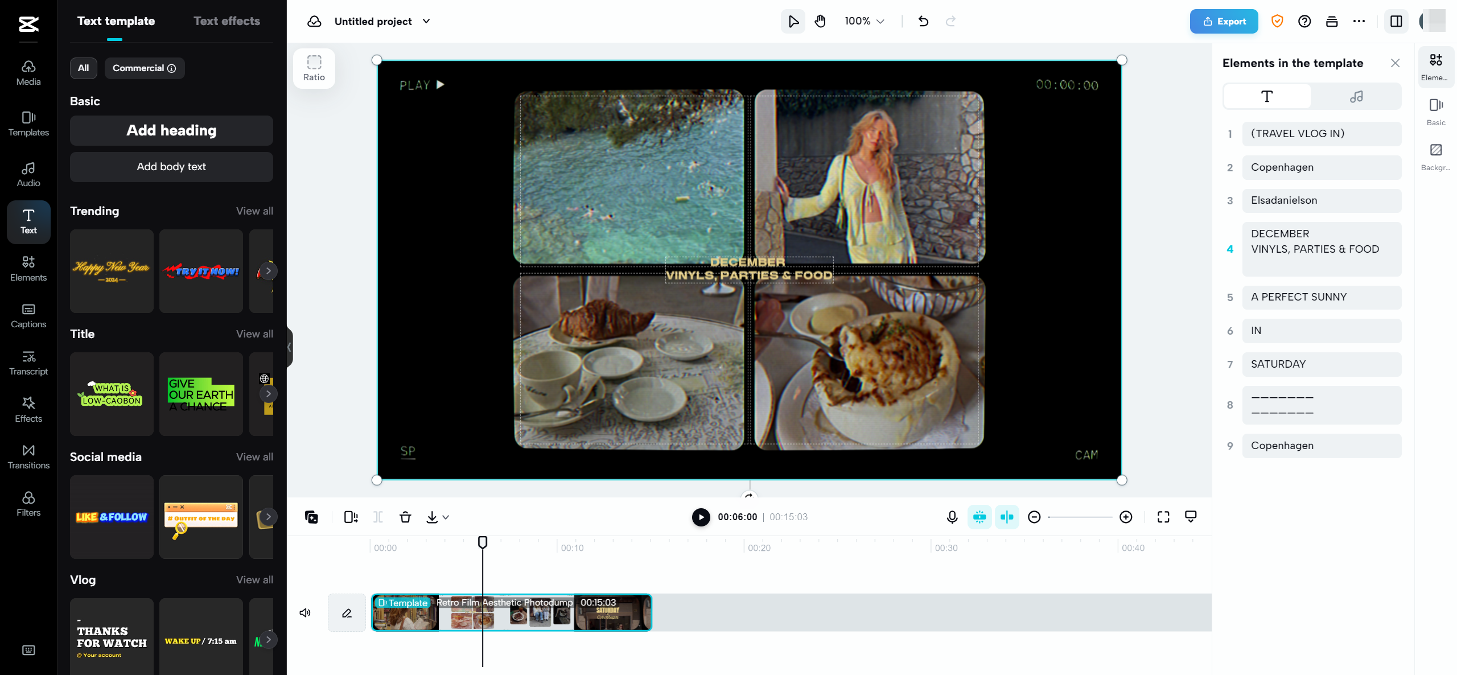
Task: Split the clip with the split icon
Action: point(377,517)
